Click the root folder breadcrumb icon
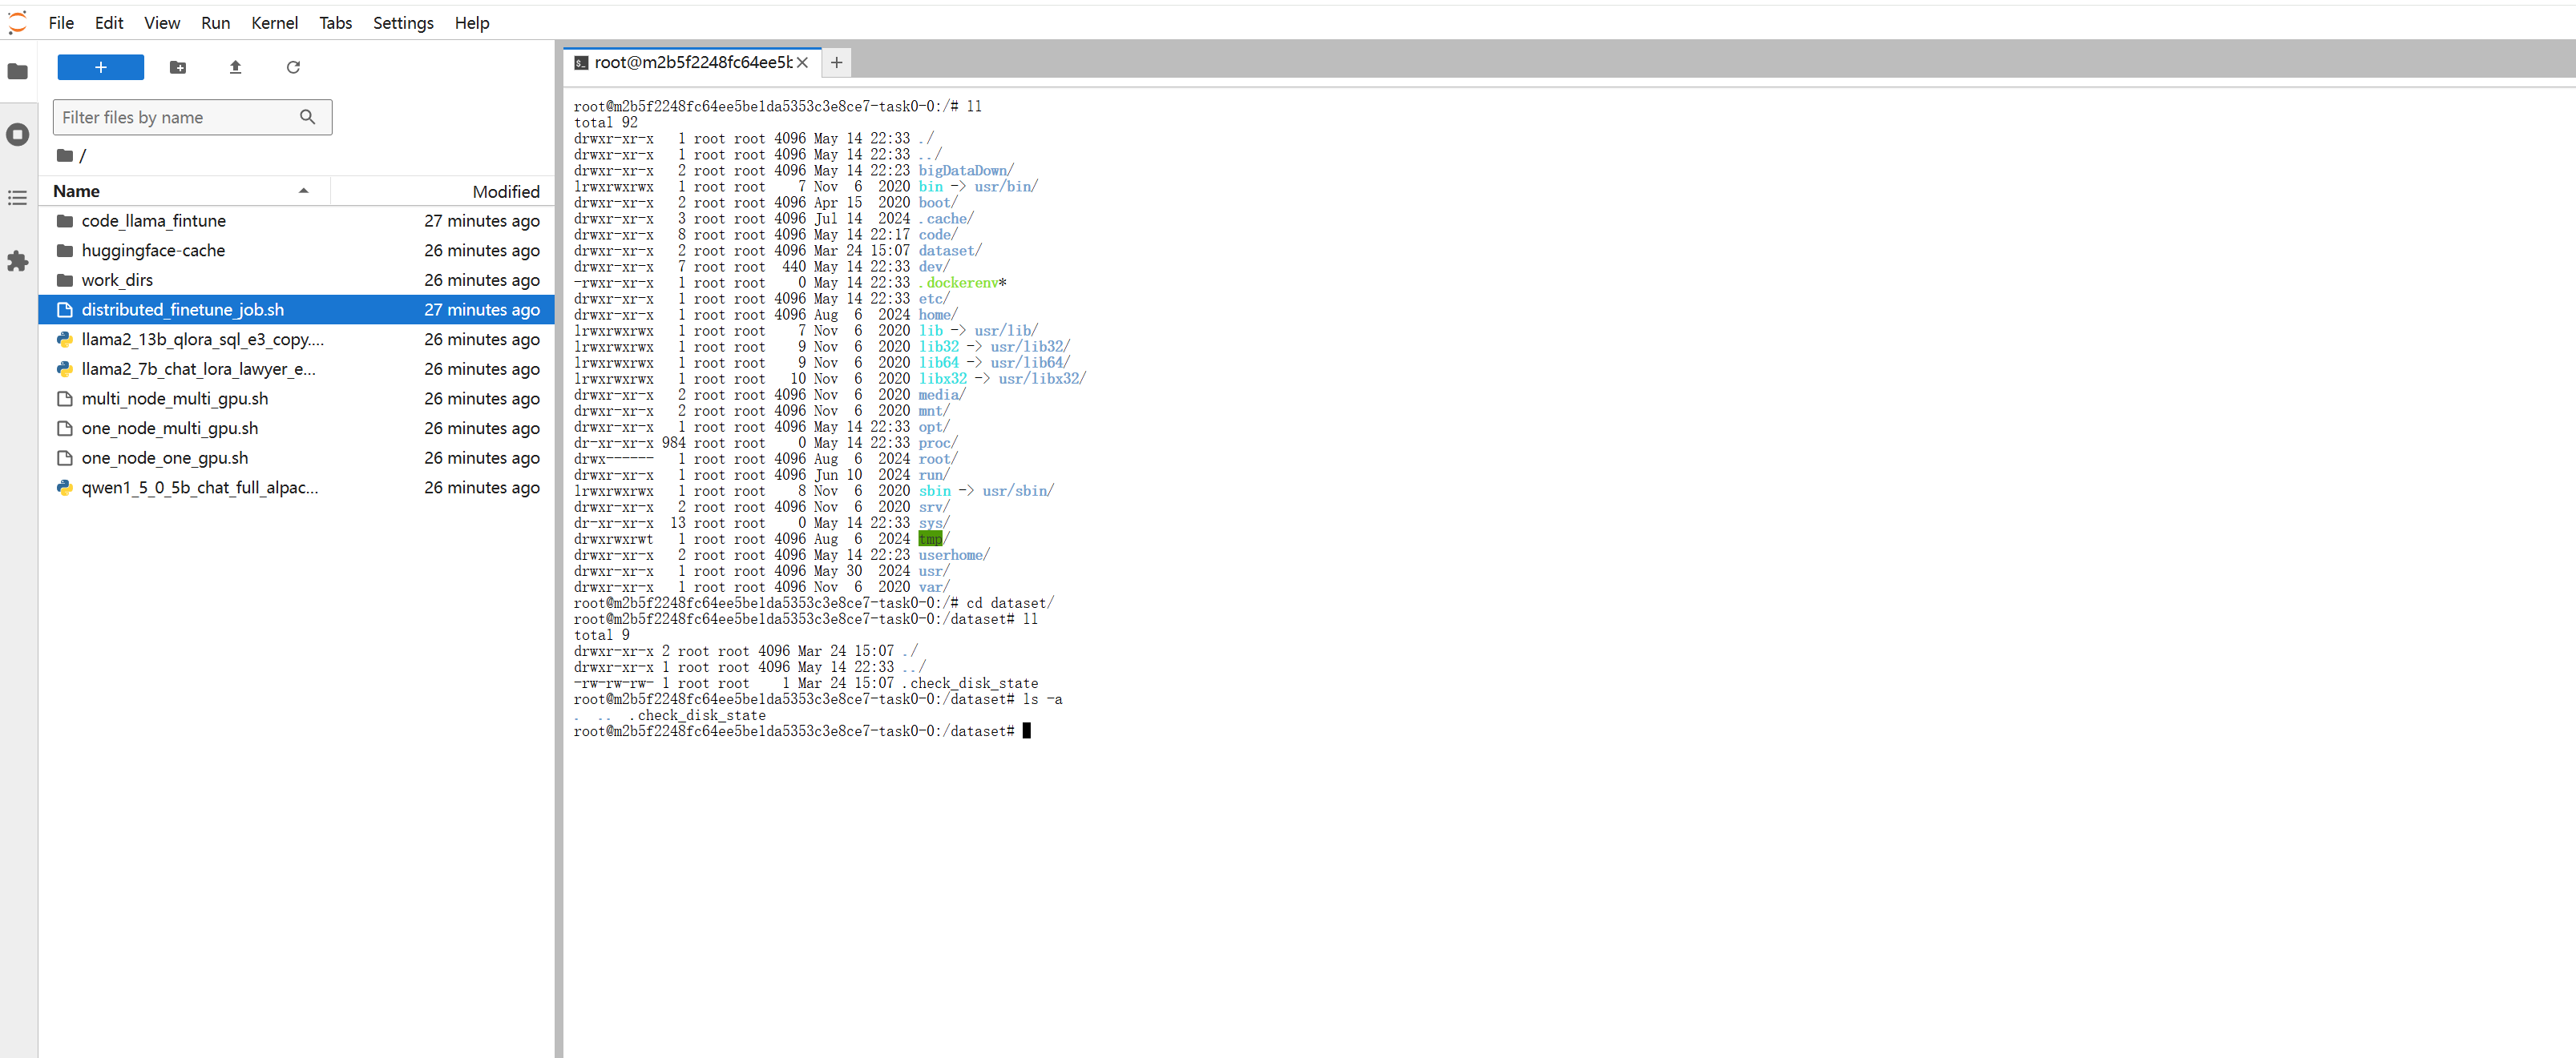Viewport: 2576px width, 1058px height. [x=65, y=155]
